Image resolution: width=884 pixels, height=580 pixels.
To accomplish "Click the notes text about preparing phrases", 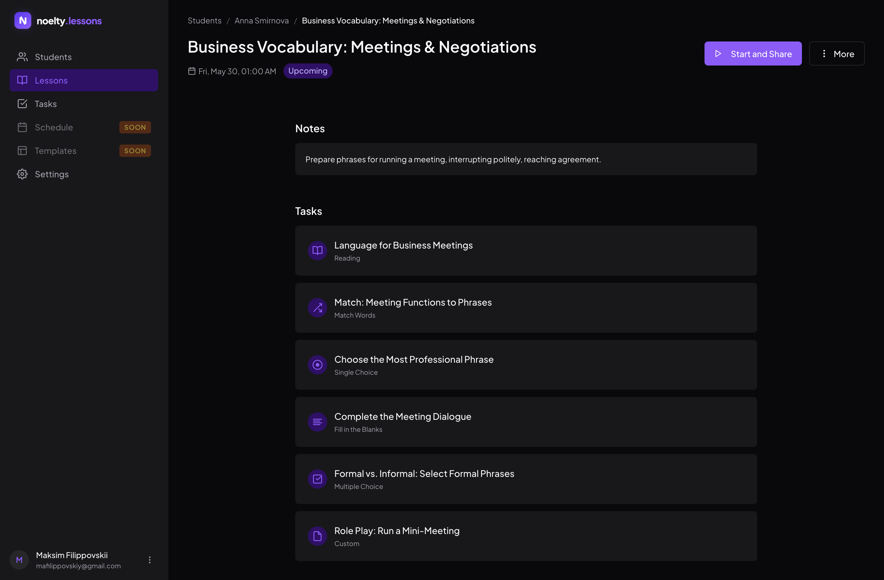I will point(453,159).
